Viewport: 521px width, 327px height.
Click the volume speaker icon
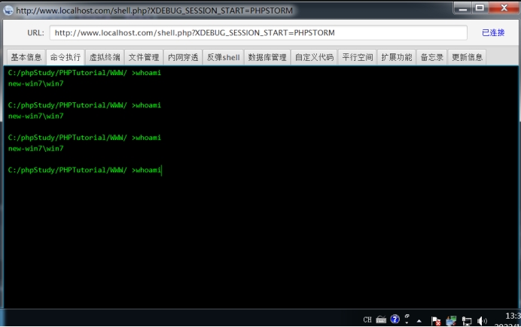point(482,320)
